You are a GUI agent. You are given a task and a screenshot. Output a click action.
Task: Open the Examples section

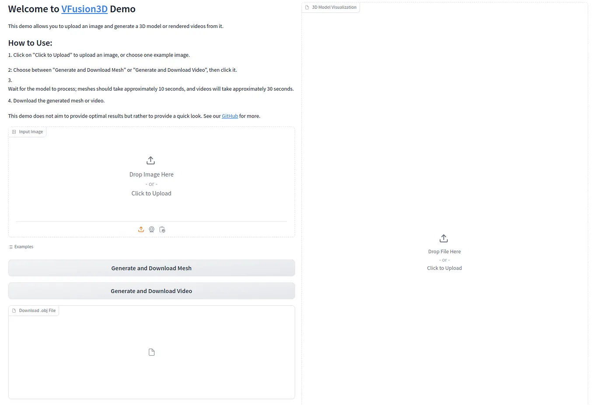(21, 246)
